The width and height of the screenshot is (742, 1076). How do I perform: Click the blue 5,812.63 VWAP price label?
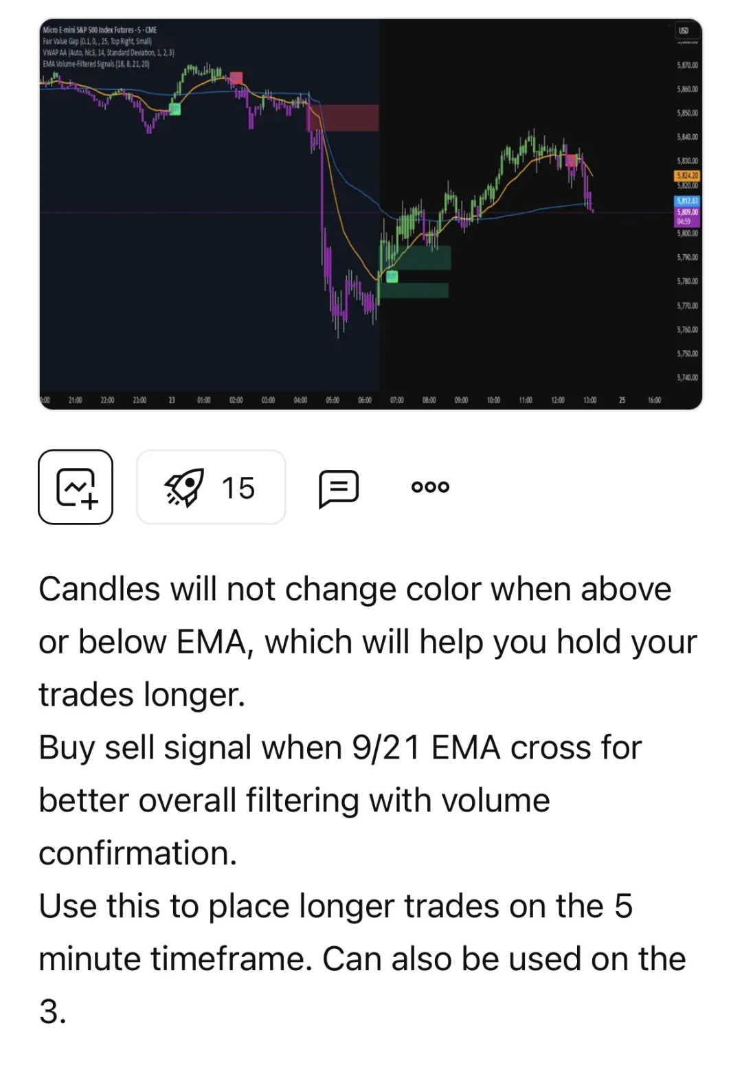tap(687, 201)
